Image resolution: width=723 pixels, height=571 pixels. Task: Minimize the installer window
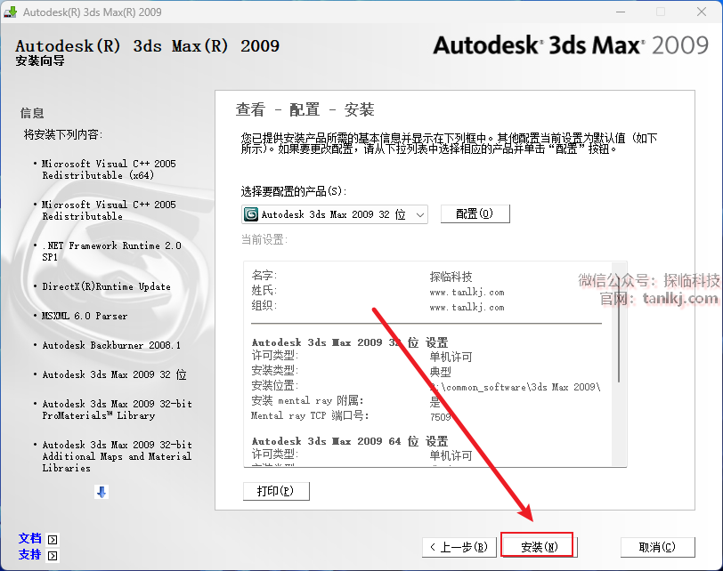click(621, 12)
